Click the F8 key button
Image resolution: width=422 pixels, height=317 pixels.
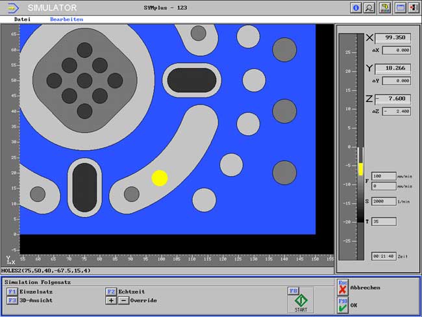coord(293,291)
